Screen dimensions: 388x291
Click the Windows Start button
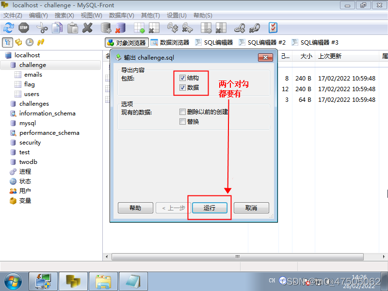(13, 282)
